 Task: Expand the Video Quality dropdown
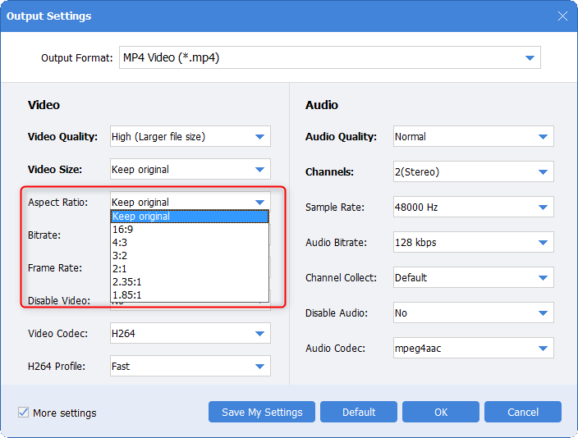point(190,136)
